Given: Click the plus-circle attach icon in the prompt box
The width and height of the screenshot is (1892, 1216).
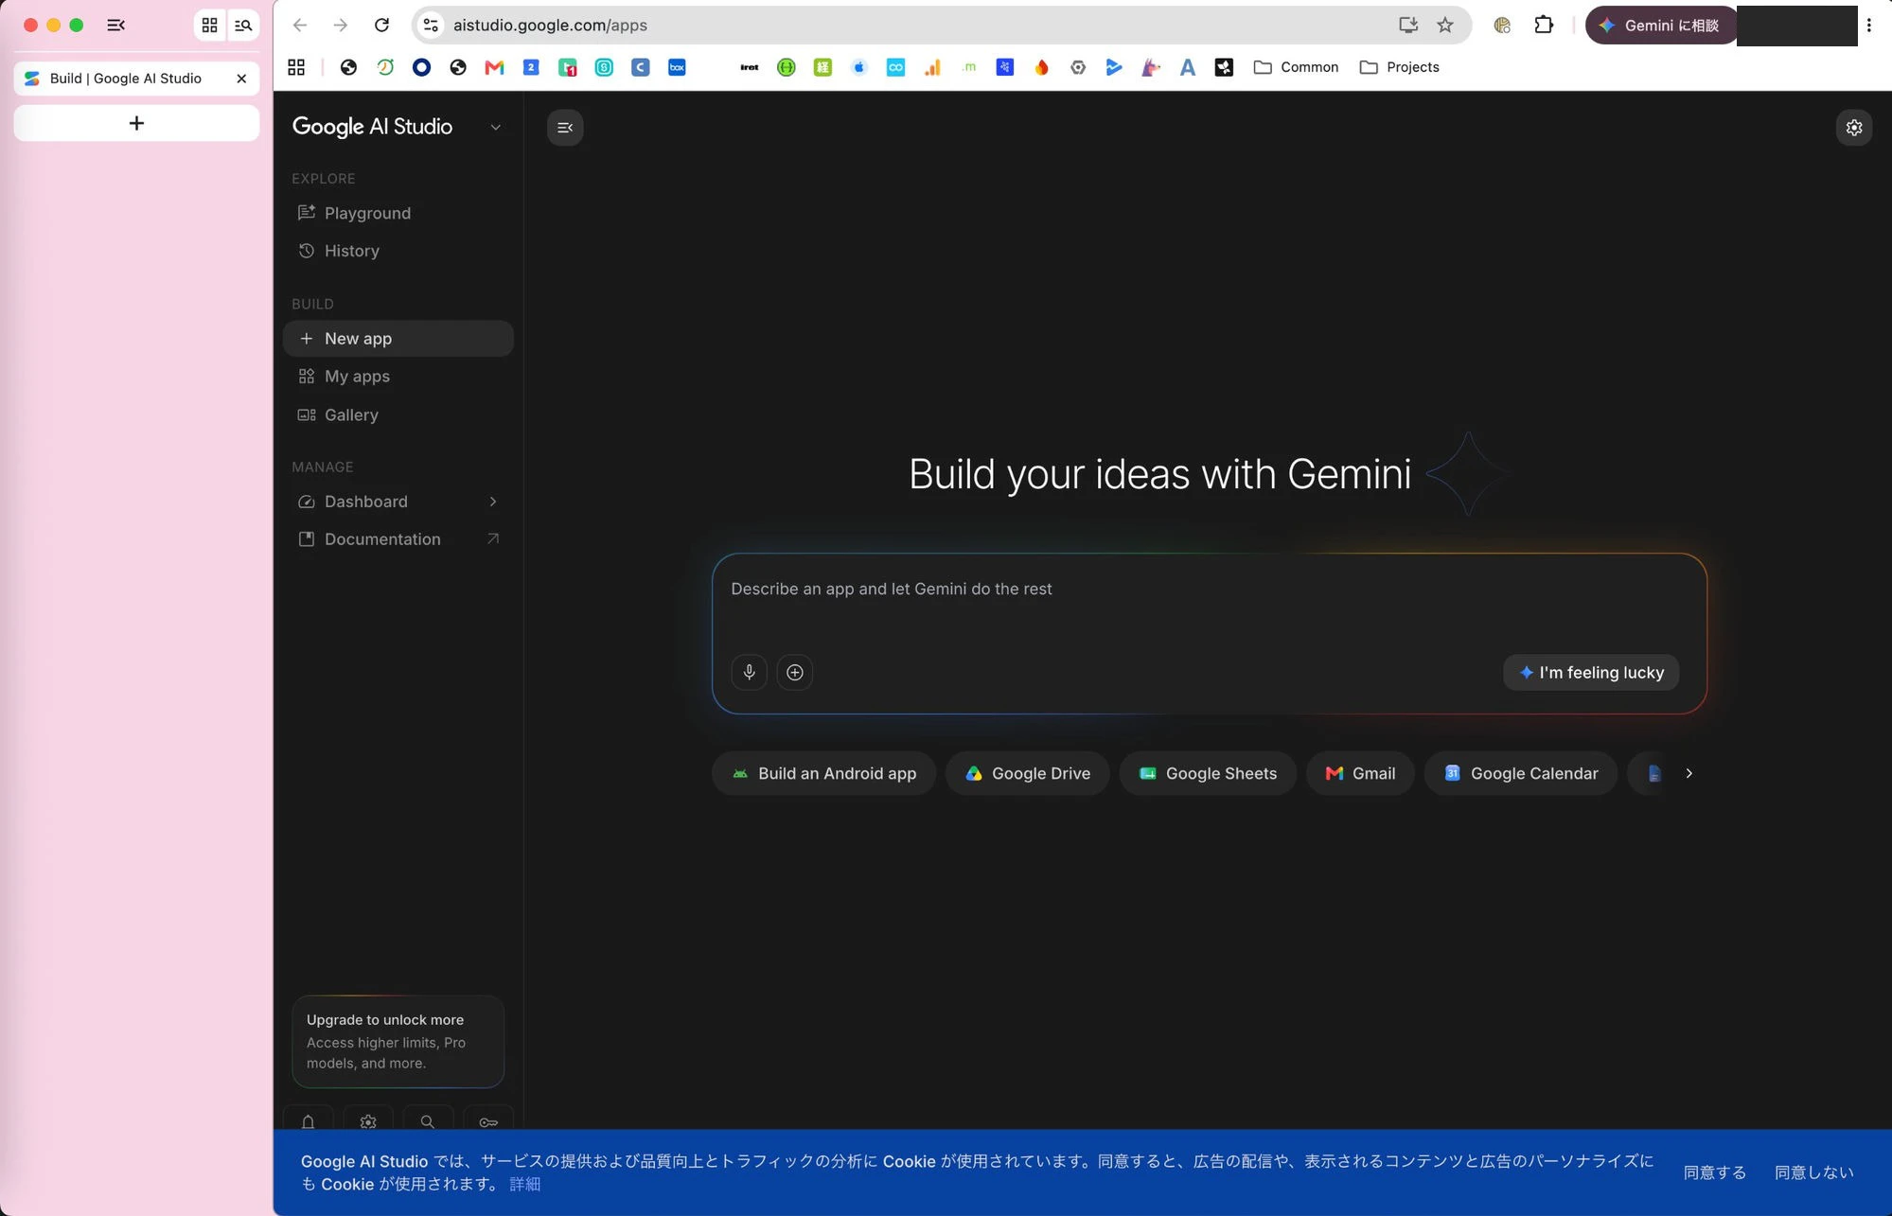Looking at the screenshot, I should [x=795, y=672].
